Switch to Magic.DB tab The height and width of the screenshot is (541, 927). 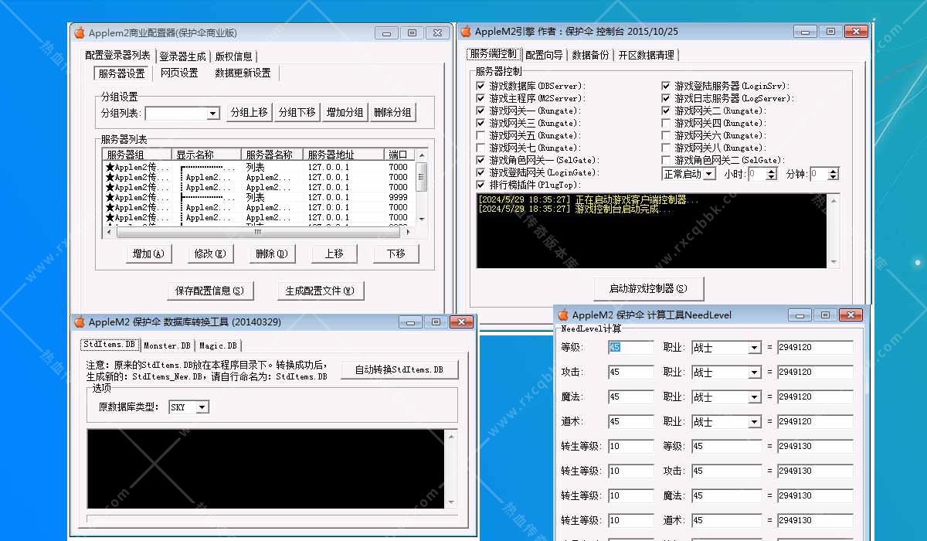point(219,345)
